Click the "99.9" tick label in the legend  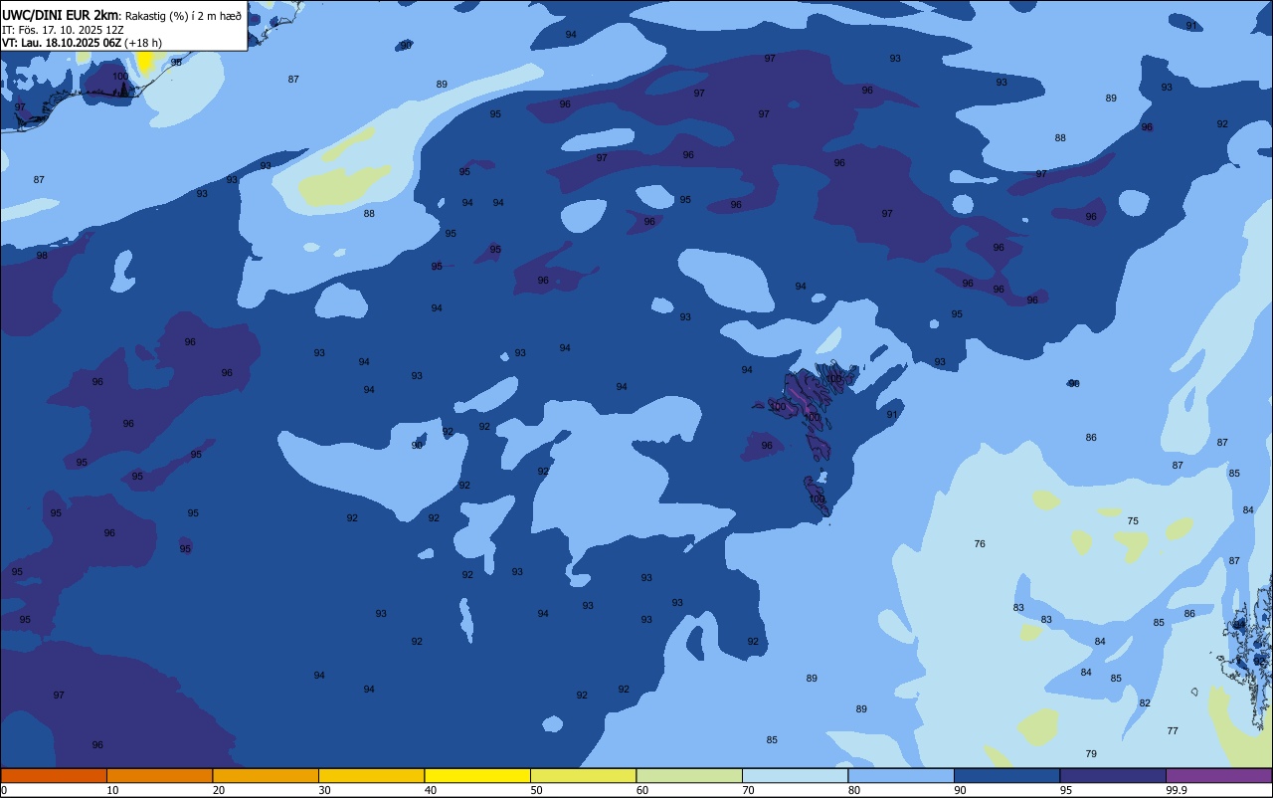point(1178,790)
